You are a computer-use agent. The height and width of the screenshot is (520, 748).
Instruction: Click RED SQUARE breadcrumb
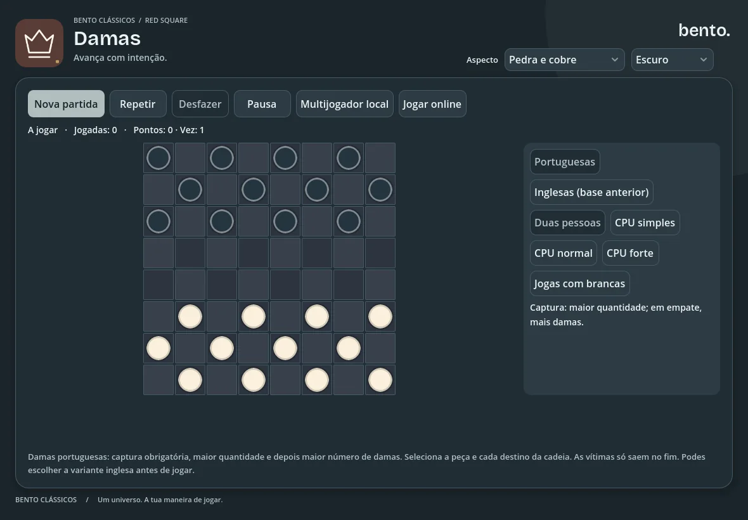coord(166,20)
